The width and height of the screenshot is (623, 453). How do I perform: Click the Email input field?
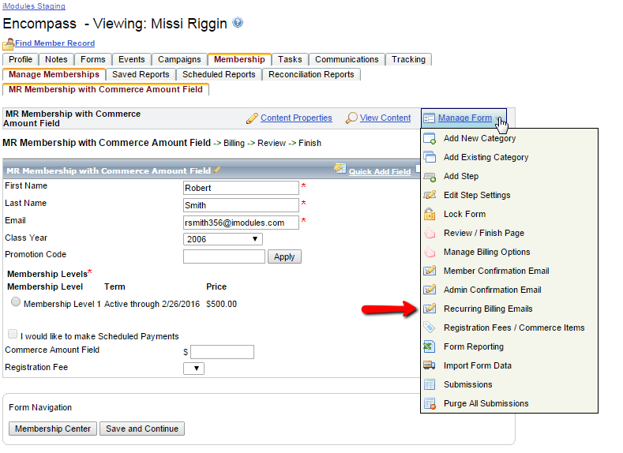[x=241, y=223]
